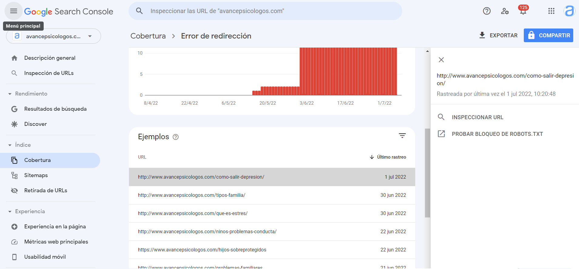Click the Discover asterisk icon
Screen dimensions: 579x269
[14, 124]
